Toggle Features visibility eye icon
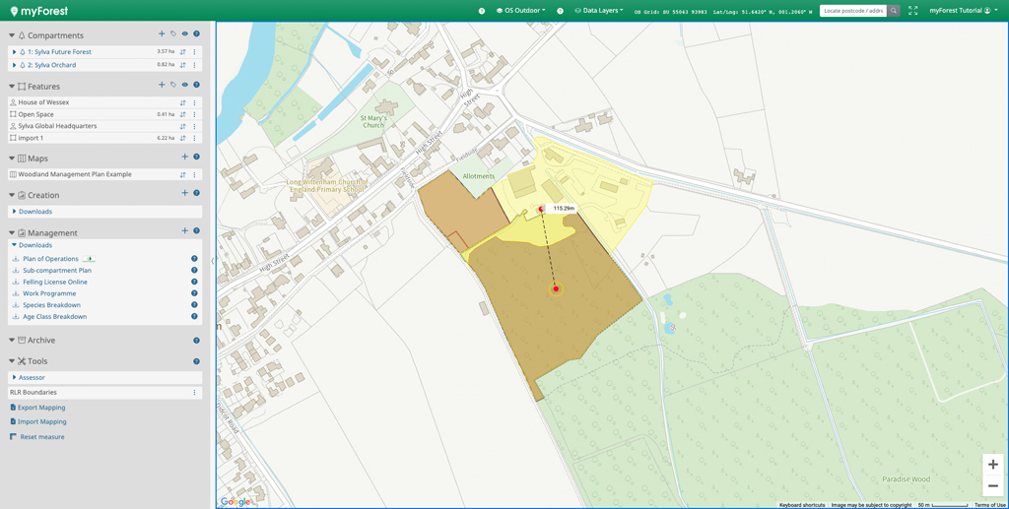This screenshot has height=509, width=1009. click(x=184, y=86)
